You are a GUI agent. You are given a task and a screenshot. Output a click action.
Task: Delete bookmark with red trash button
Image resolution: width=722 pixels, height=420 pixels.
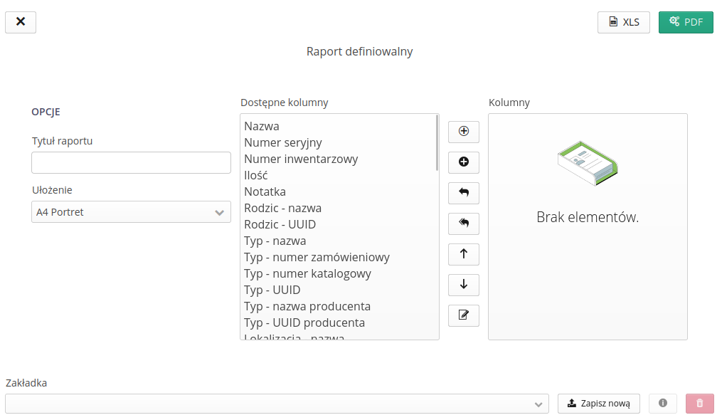(x=699, y=404)
